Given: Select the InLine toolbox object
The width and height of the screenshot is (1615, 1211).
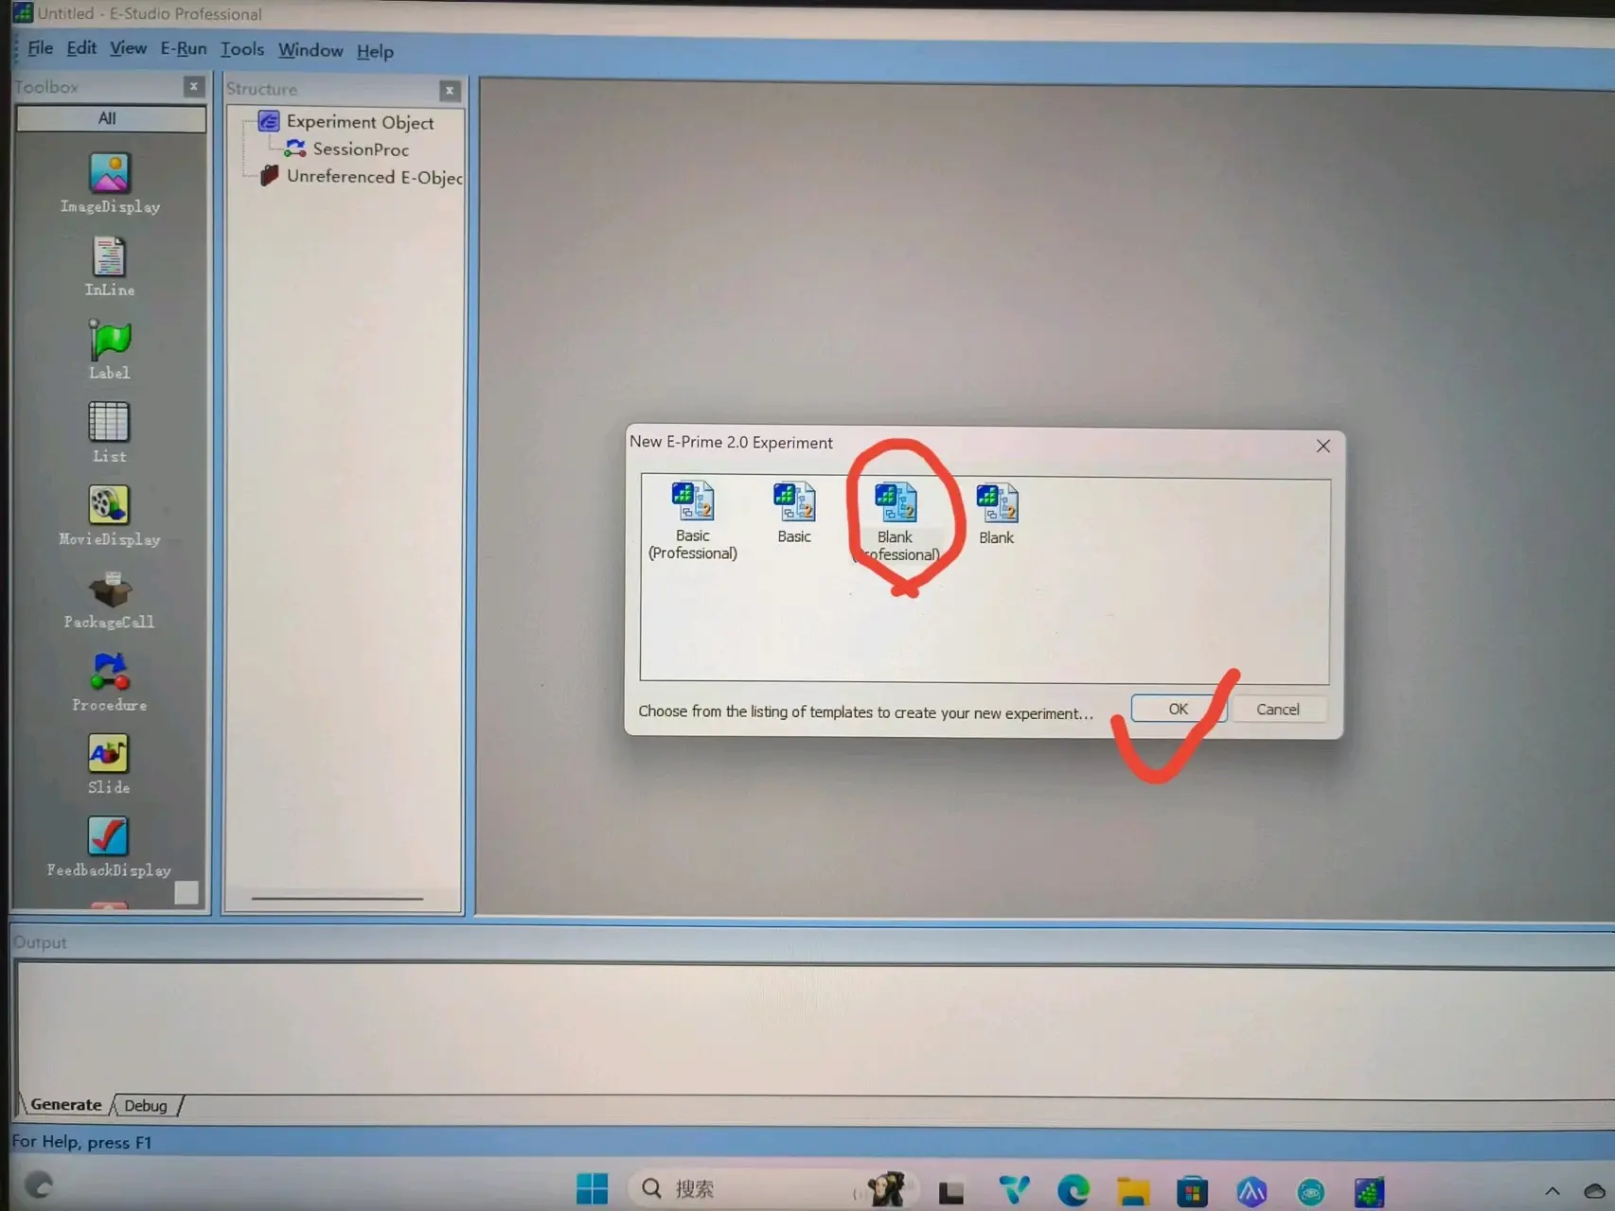Looking at the screenshot, I should coord(109,267).
